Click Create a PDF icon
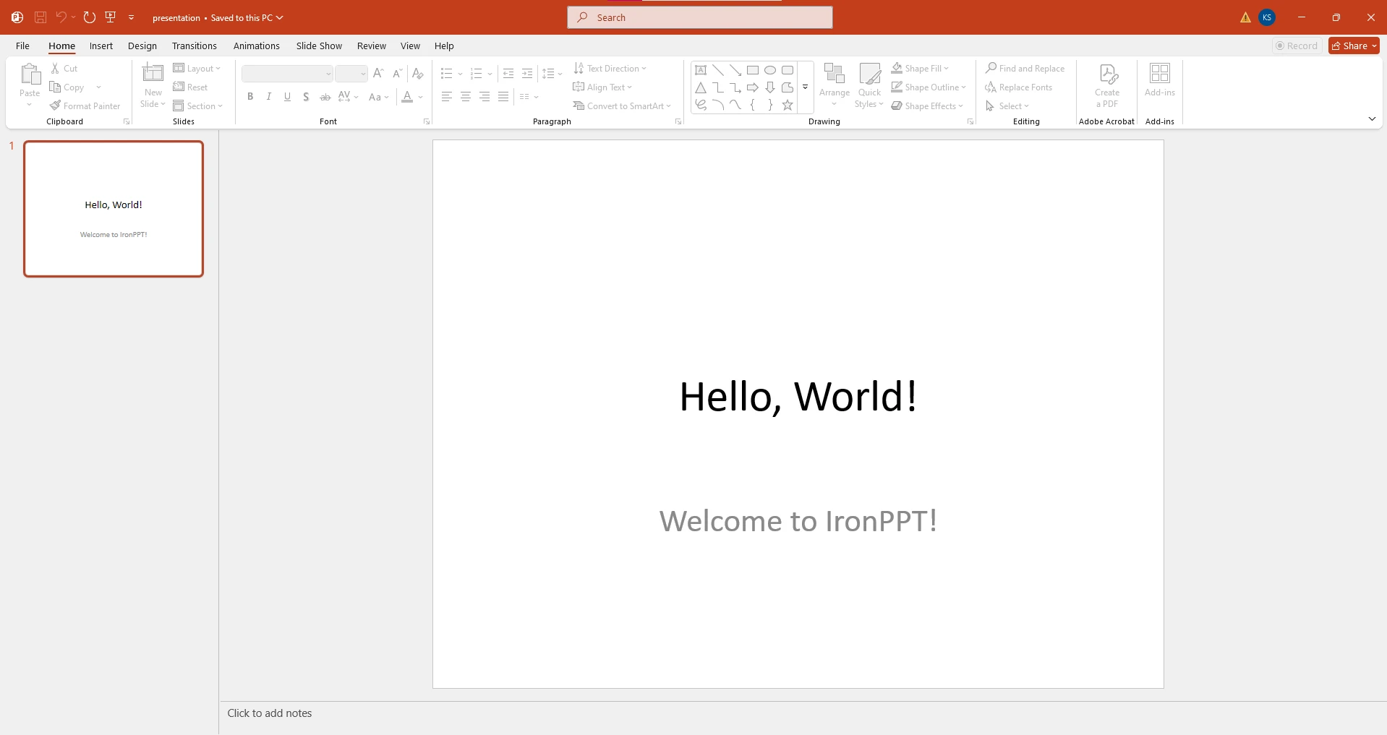This screenshot has width=1387, height=735. 1107,74
